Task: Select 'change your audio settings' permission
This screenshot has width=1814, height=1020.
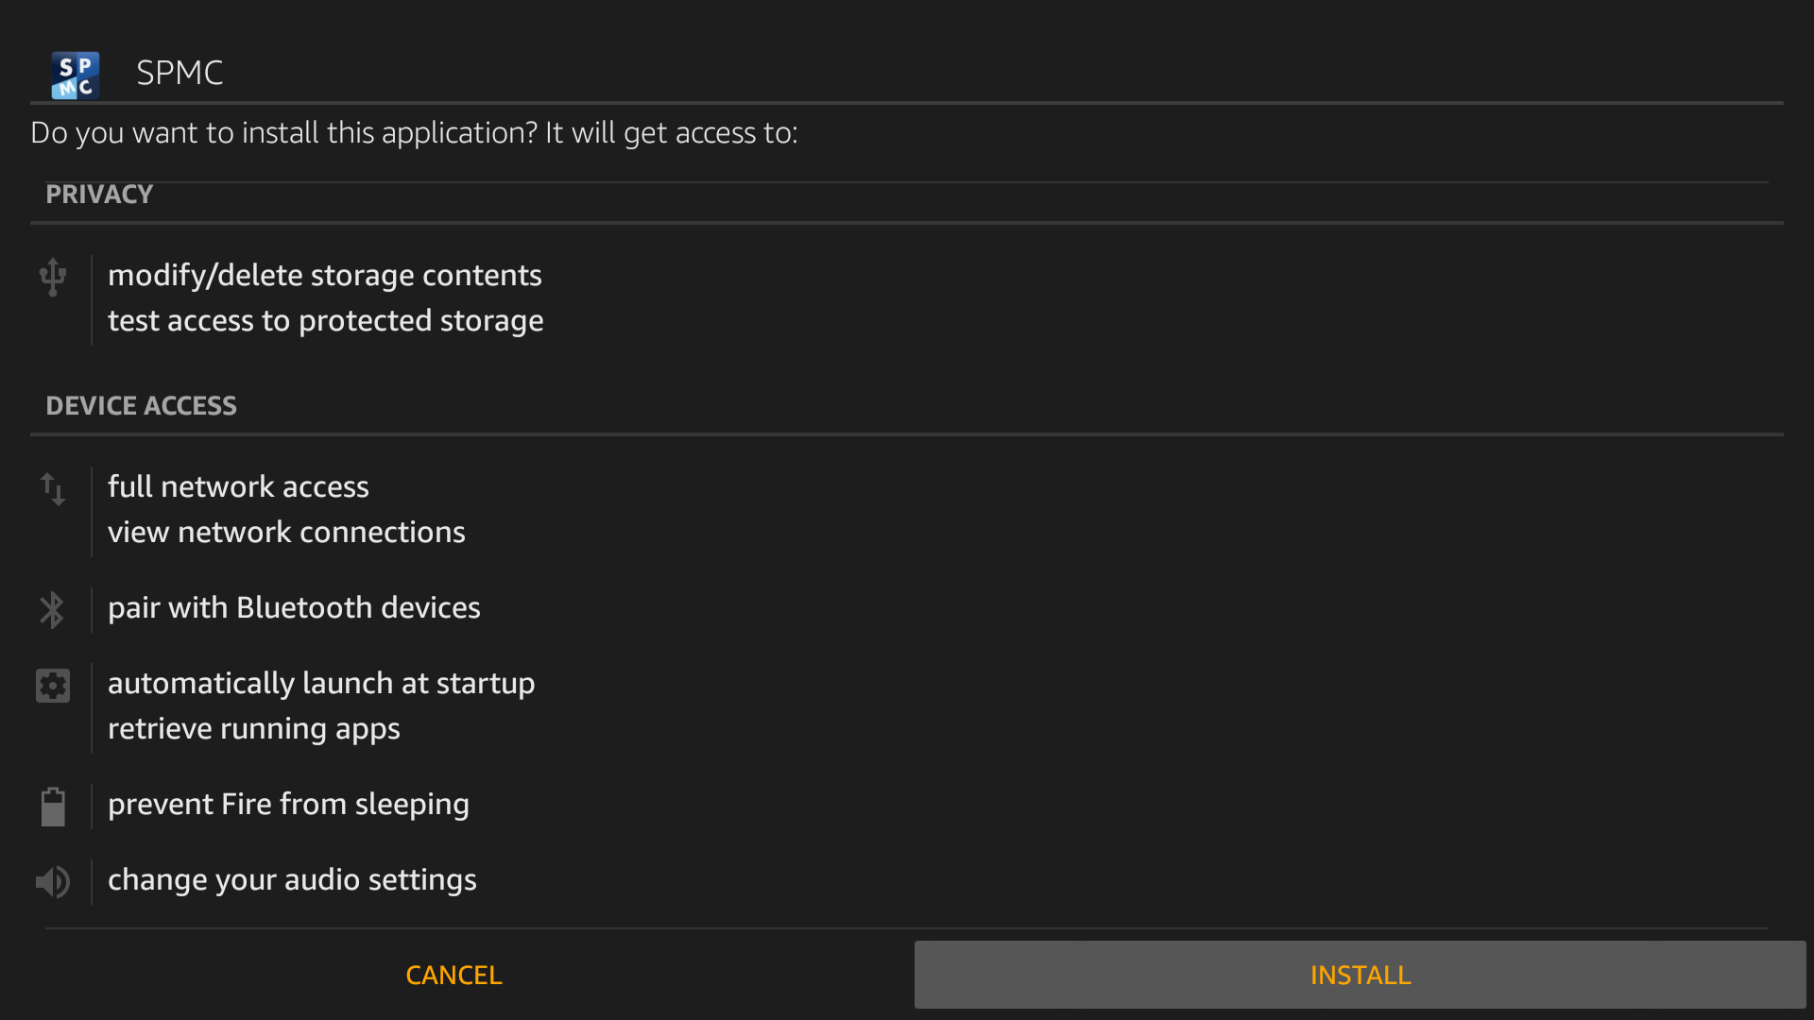Action: (292, 879)
